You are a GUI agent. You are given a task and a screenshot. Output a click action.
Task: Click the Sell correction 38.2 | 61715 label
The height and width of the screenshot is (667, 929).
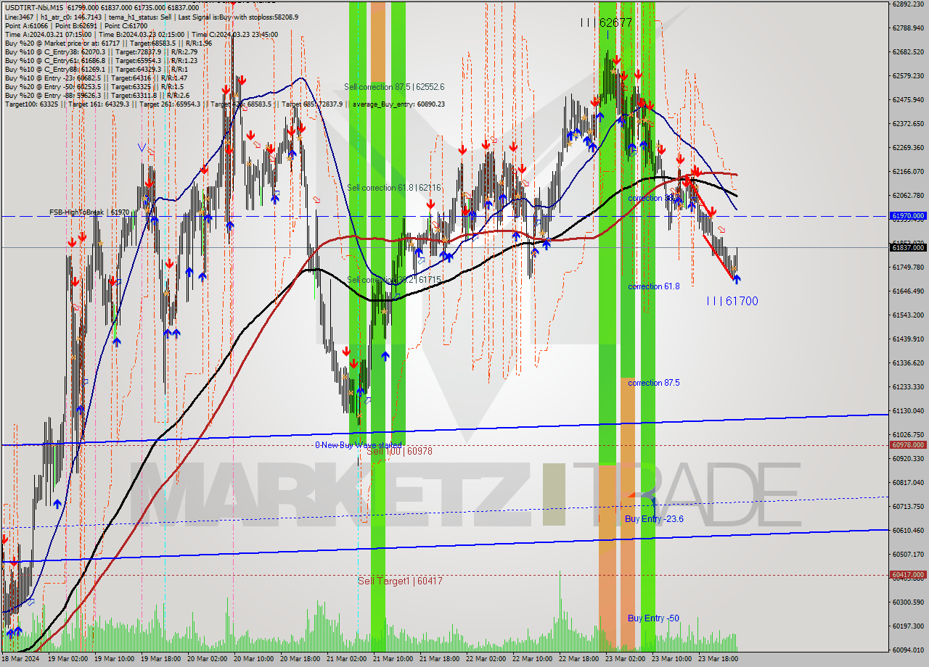coord(394,280)
